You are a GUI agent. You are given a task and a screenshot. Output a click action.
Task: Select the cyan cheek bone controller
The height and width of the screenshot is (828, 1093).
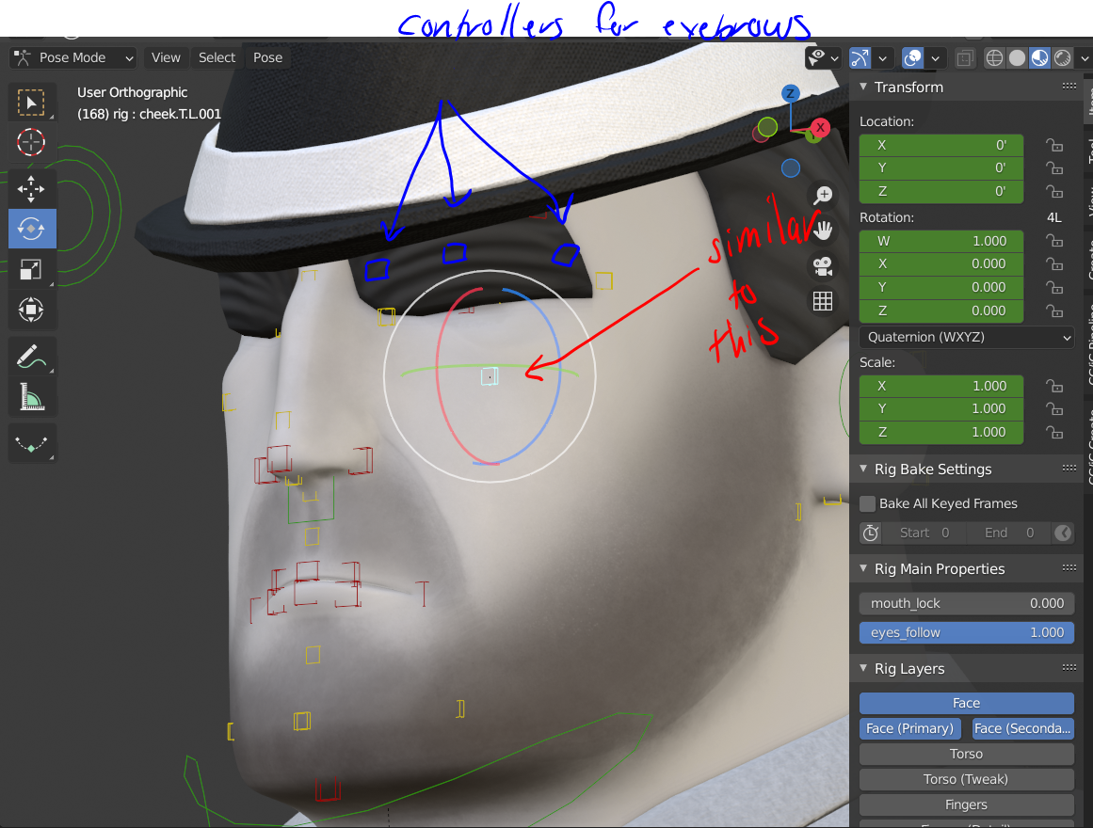pyautogui.click(x=490, y=376)
